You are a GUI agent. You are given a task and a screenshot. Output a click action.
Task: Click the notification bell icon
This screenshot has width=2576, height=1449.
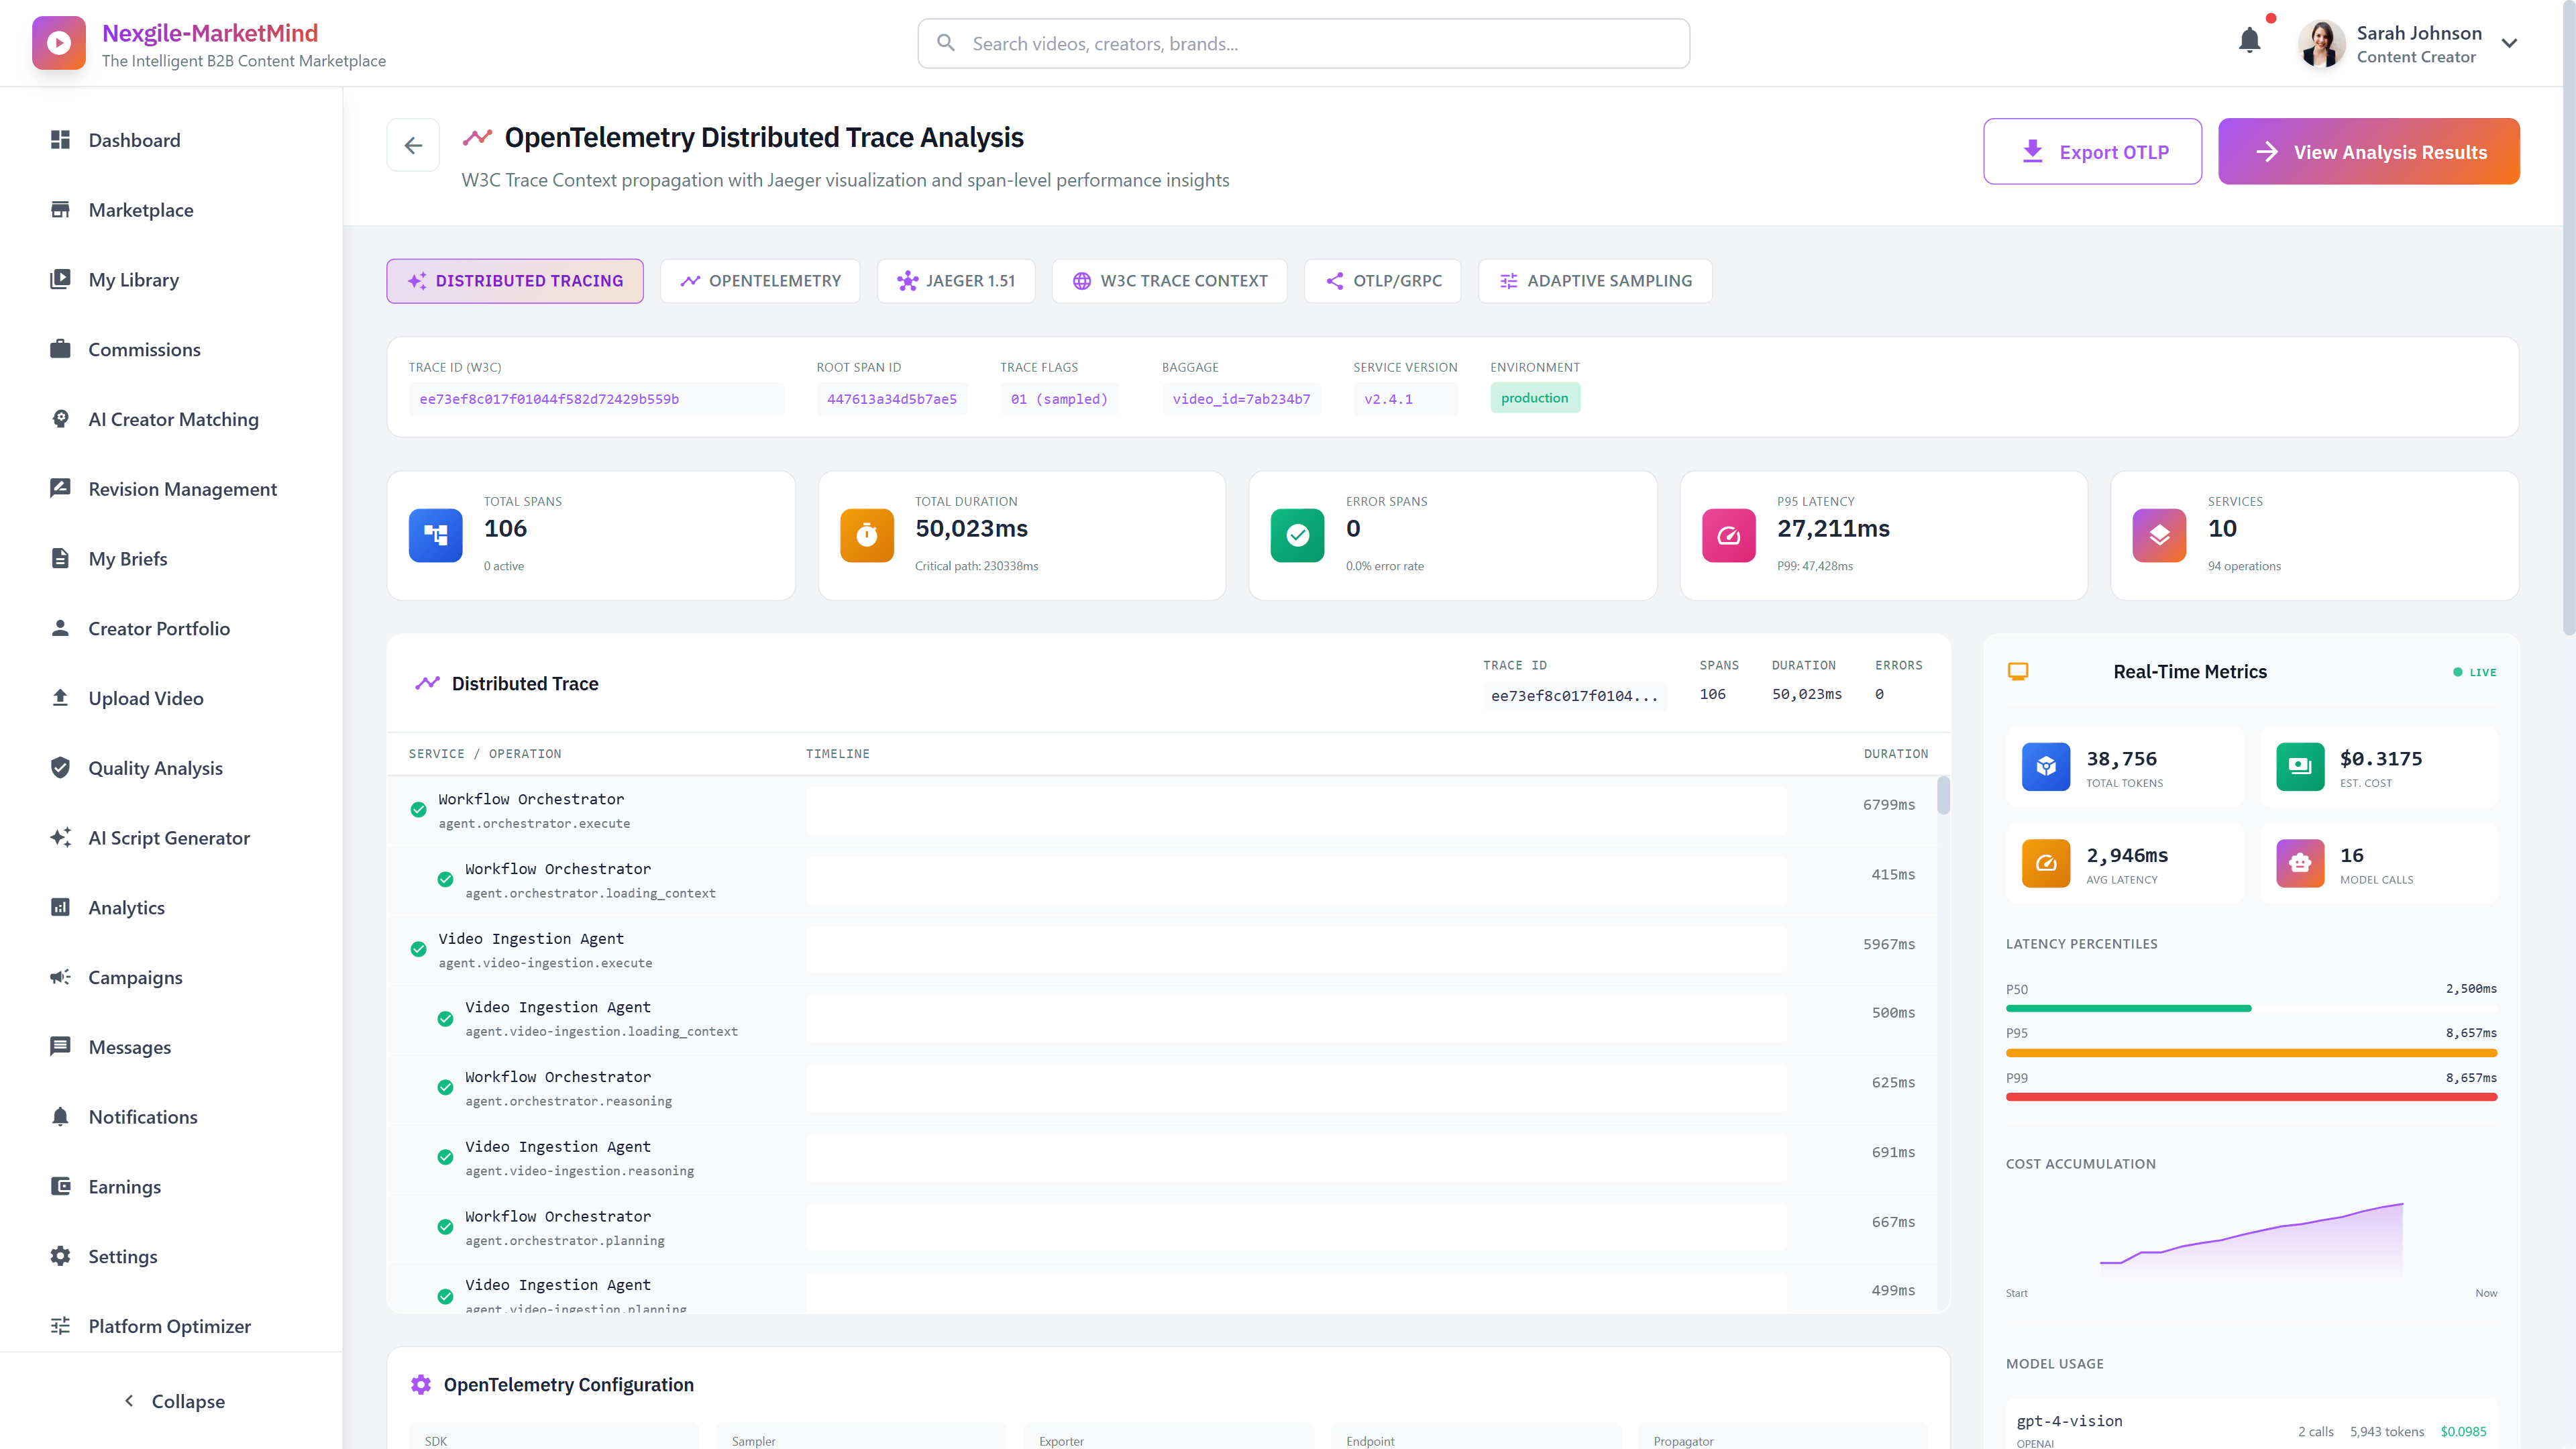pos(2249,41)
